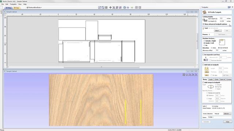Open the Ramp tab

click(x=205, y=80)
